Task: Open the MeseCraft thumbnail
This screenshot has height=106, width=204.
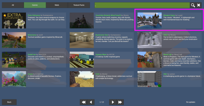Action: pos(150,60)
